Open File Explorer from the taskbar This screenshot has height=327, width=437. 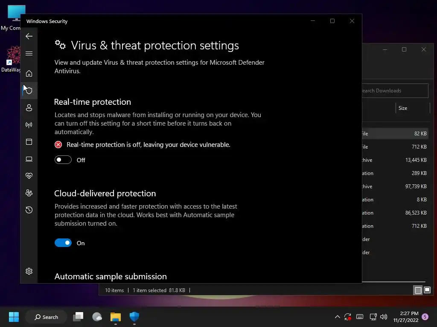point(115,317)
